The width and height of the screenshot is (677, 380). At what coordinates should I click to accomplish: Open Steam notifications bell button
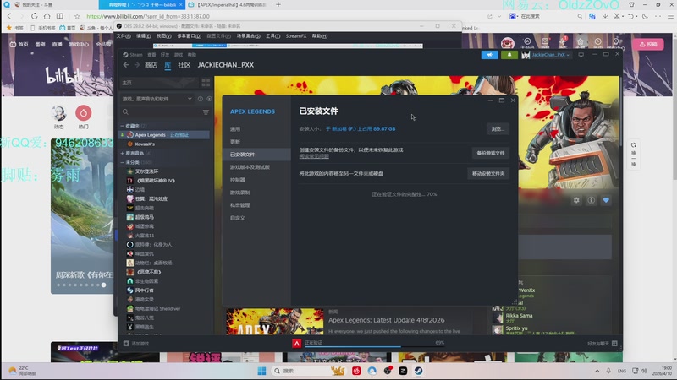[x=509, y=55]
